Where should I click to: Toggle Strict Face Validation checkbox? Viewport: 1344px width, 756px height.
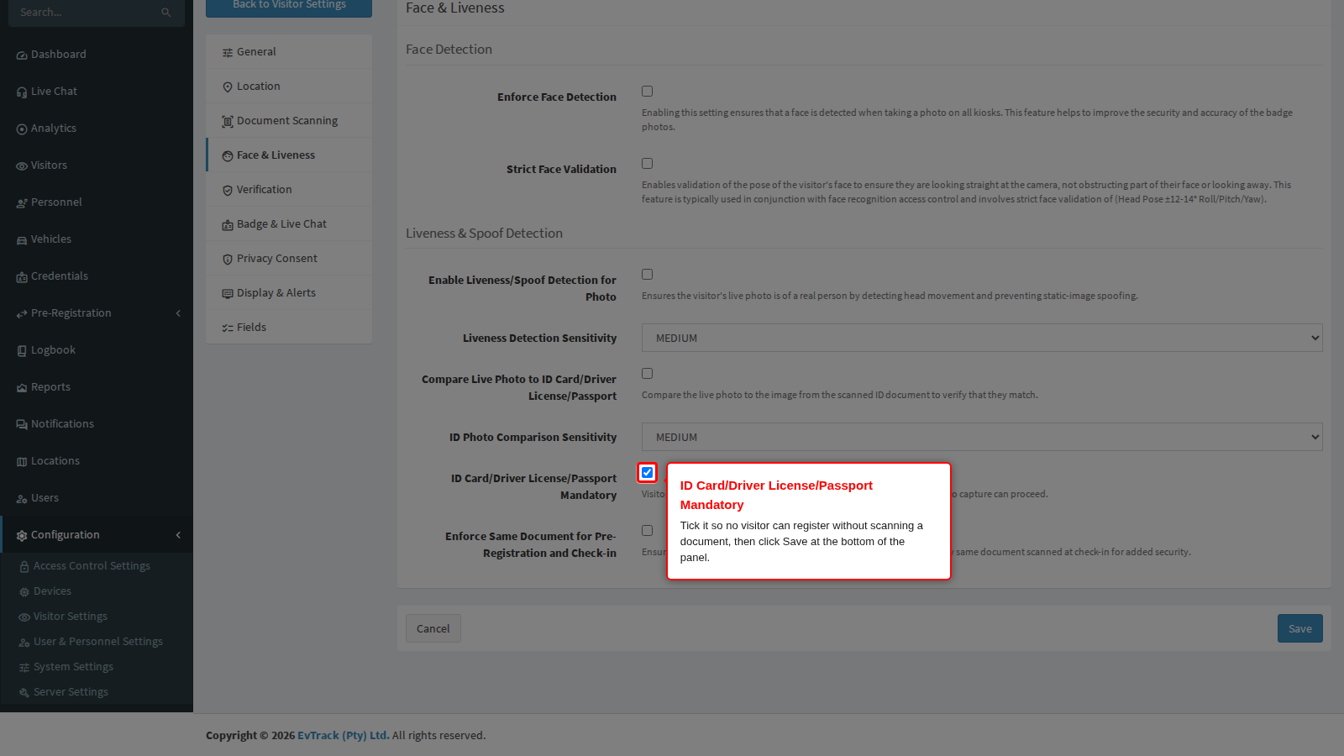pyautogui.click(x=647, y=163)
